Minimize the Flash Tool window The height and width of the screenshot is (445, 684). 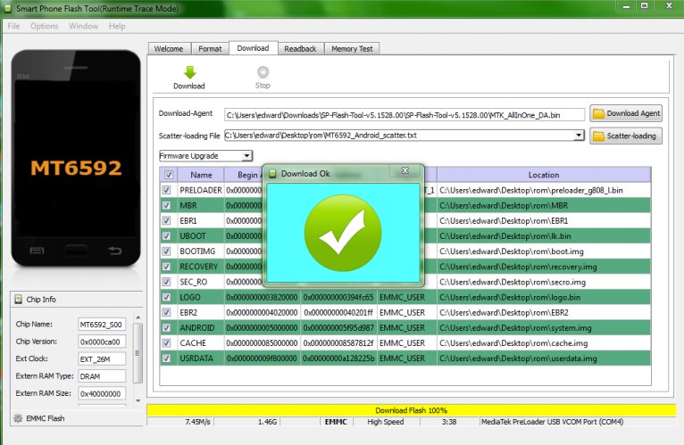point(627,6)
